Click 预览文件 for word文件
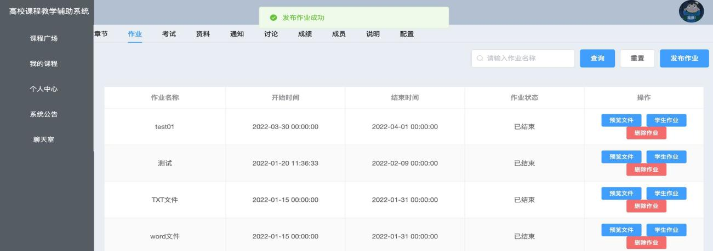 (x=621, y=230)
